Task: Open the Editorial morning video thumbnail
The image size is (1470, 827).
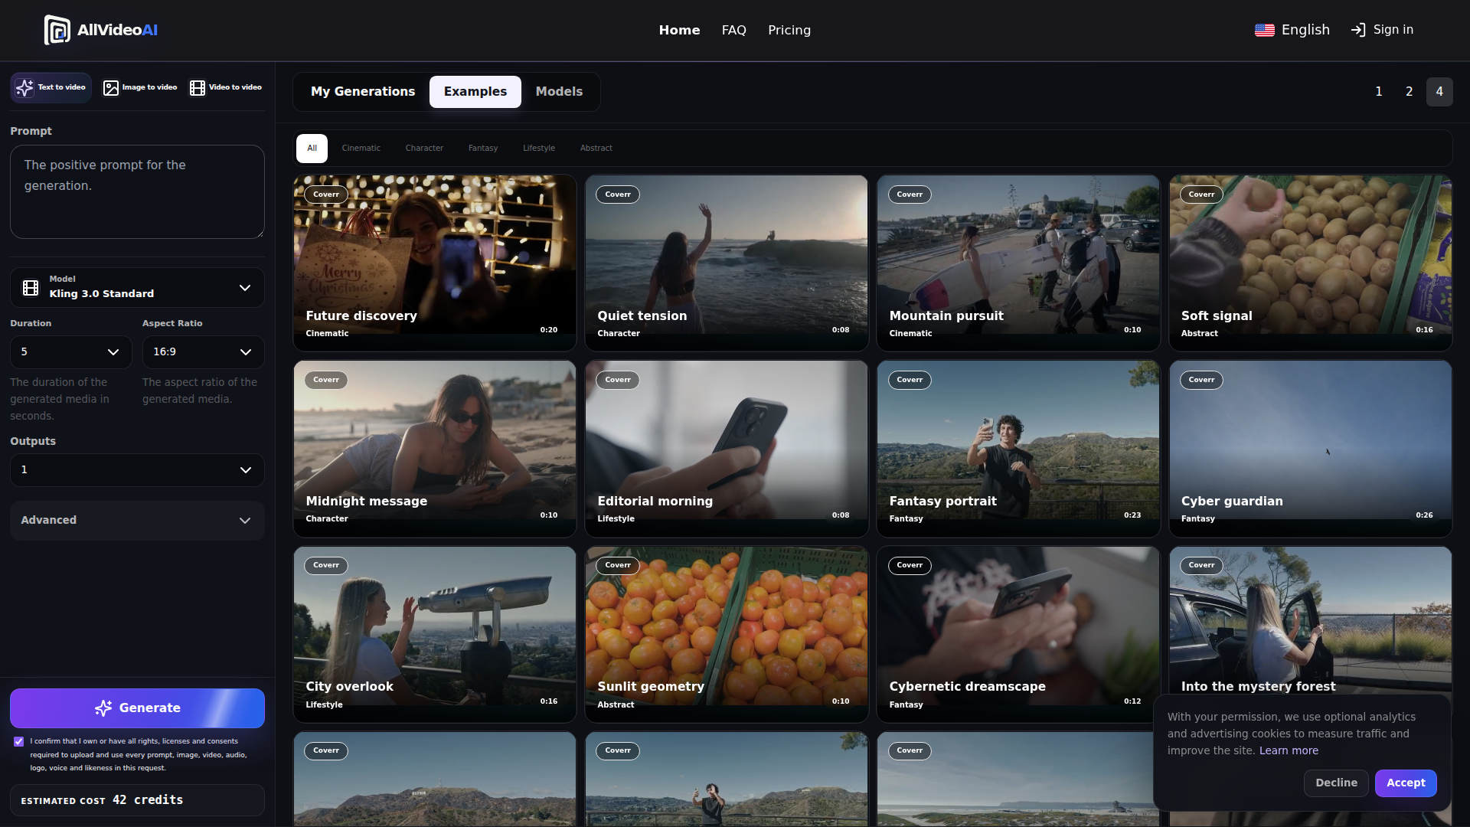Action: coord(727,448)
